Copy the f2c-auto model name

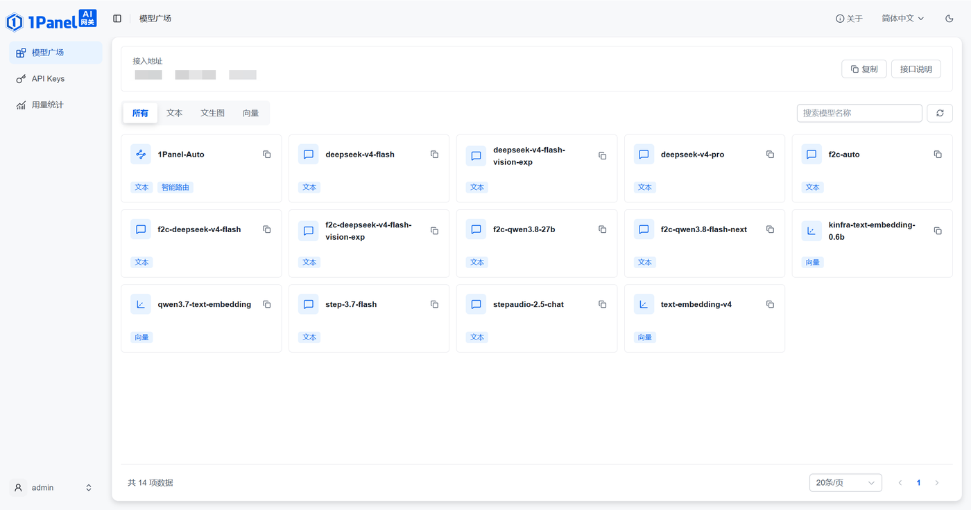tap(938, 155)
